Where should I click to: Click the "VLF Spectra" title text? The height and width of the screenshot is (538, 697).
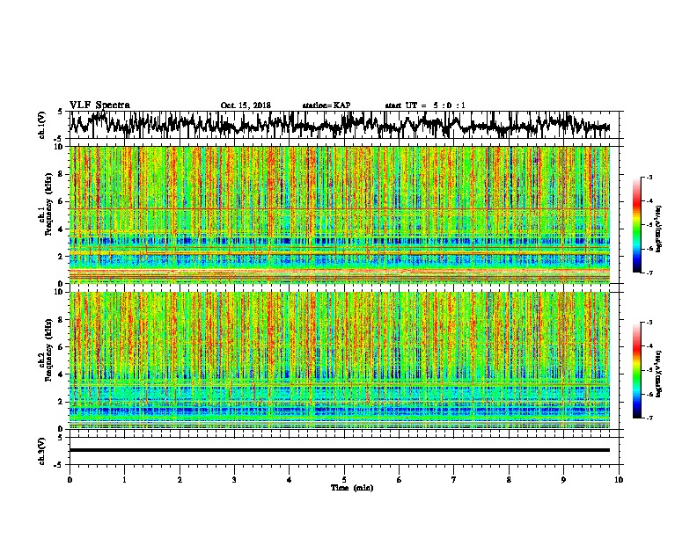pos(99,105)
